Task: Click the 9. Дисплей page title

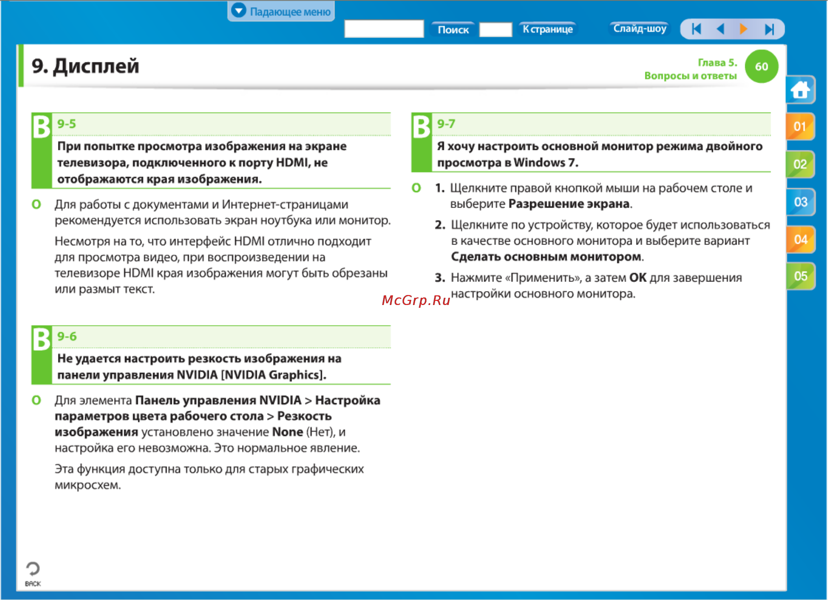Action: pyautogui.click(x=85, y=66)
